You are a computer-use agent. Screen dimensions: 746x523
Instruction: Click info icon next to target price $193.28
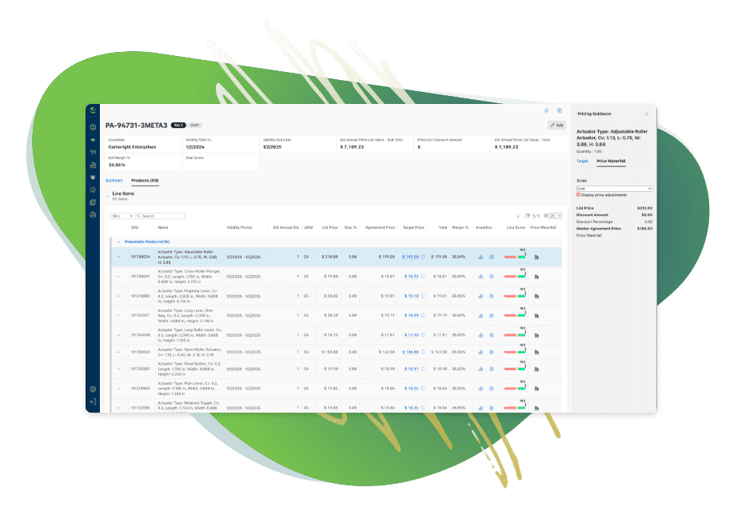coord(423,257)
